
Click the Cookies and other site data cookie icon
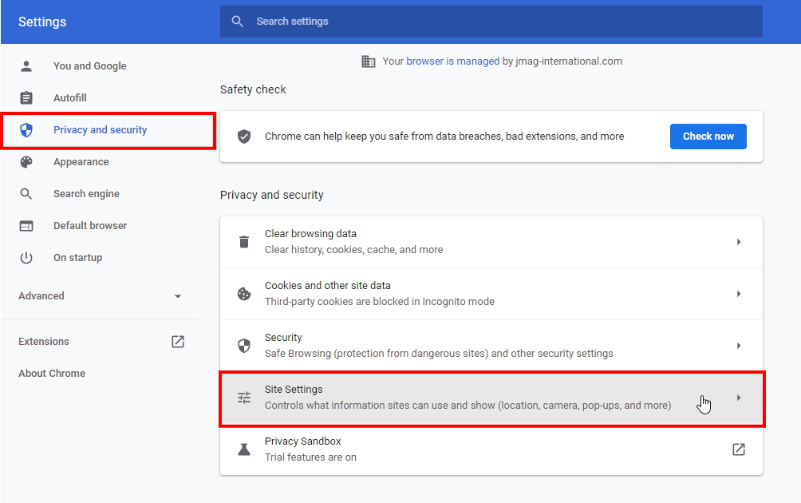pos(244,294)
